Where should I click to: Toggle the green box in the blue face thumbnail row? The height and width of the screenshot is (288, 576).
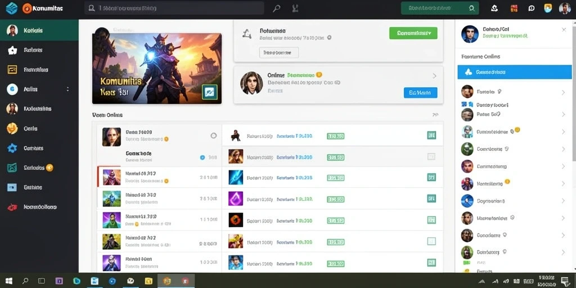(431, 263)
